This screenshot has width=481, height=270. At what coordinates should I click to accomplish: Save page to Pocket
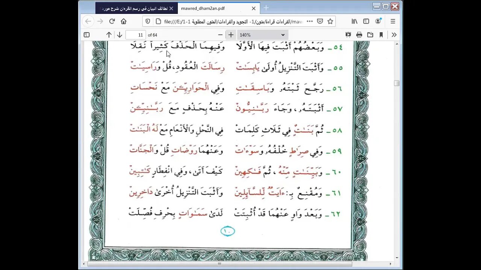(x=320, y=21)
